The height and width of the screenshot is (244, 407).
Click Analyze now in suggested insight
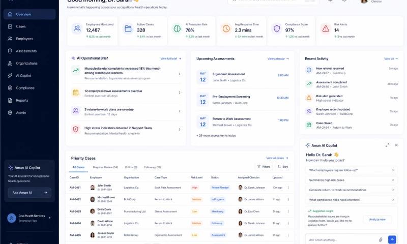377,220
